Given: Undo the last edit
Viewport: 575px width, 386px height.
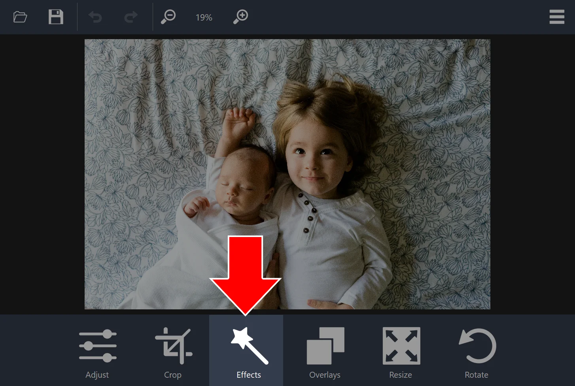Looking at the screenshot, I should [95, 17].
